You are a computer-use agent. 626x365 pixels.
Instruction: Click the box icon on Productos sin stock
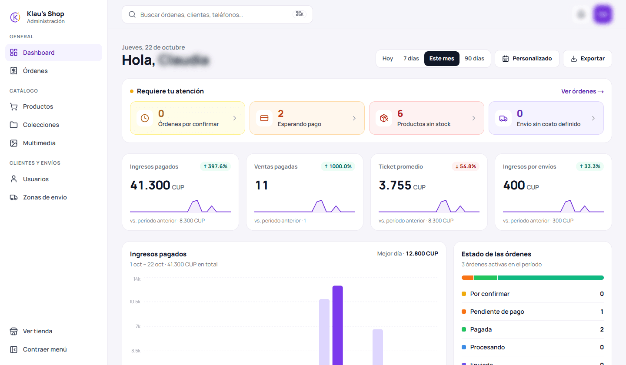384,118
